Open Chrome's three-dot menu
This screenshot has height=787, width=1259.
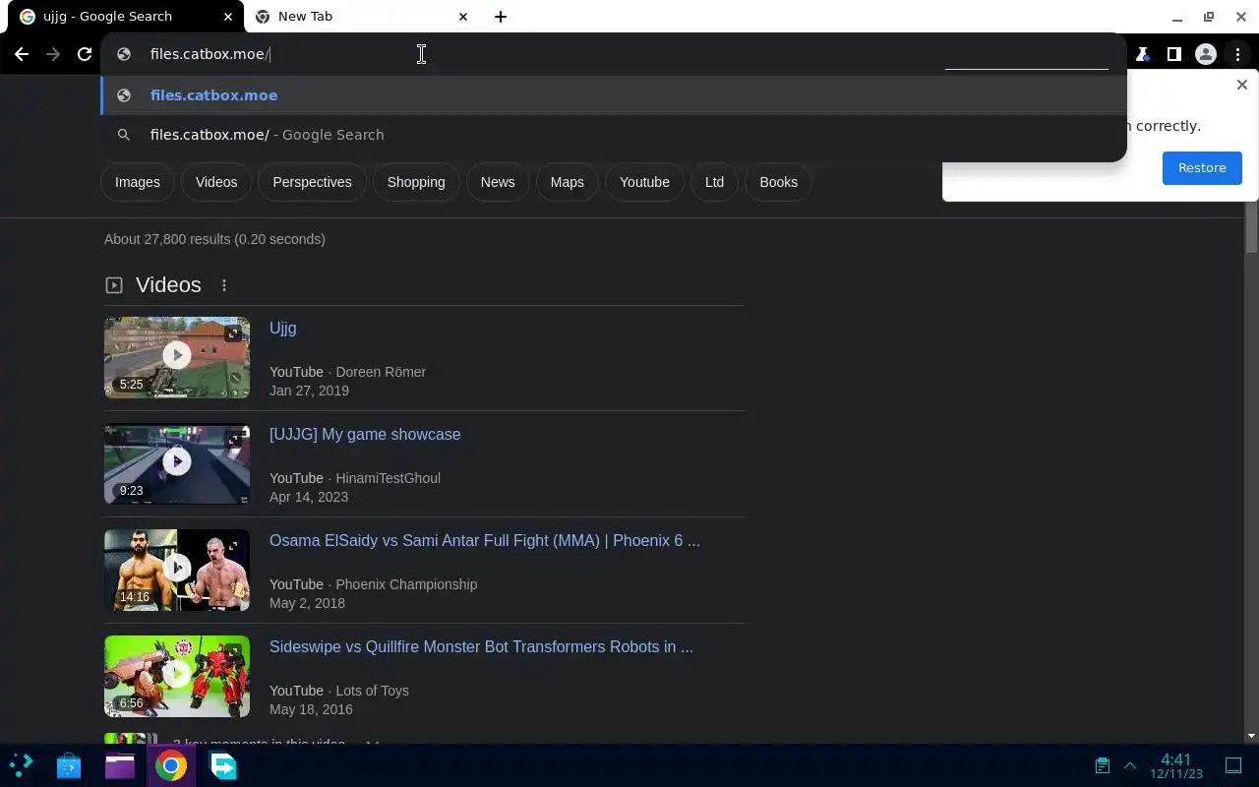coord(1237,54)
